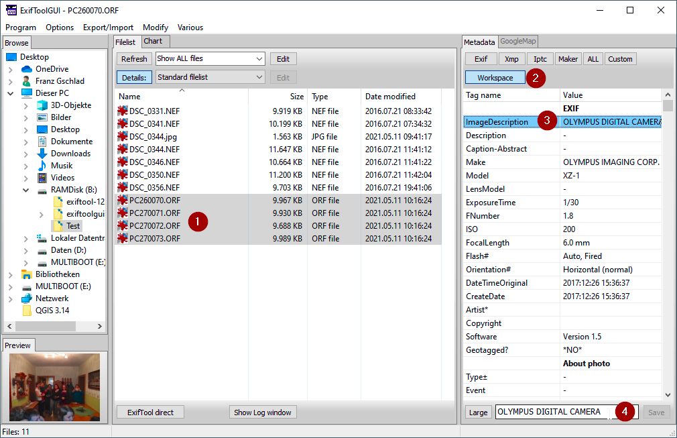The image size is (677, 438).
Task: Click the DSC_0344.jpg file icon
Action: pyautogui.click(x=122, y=137)
